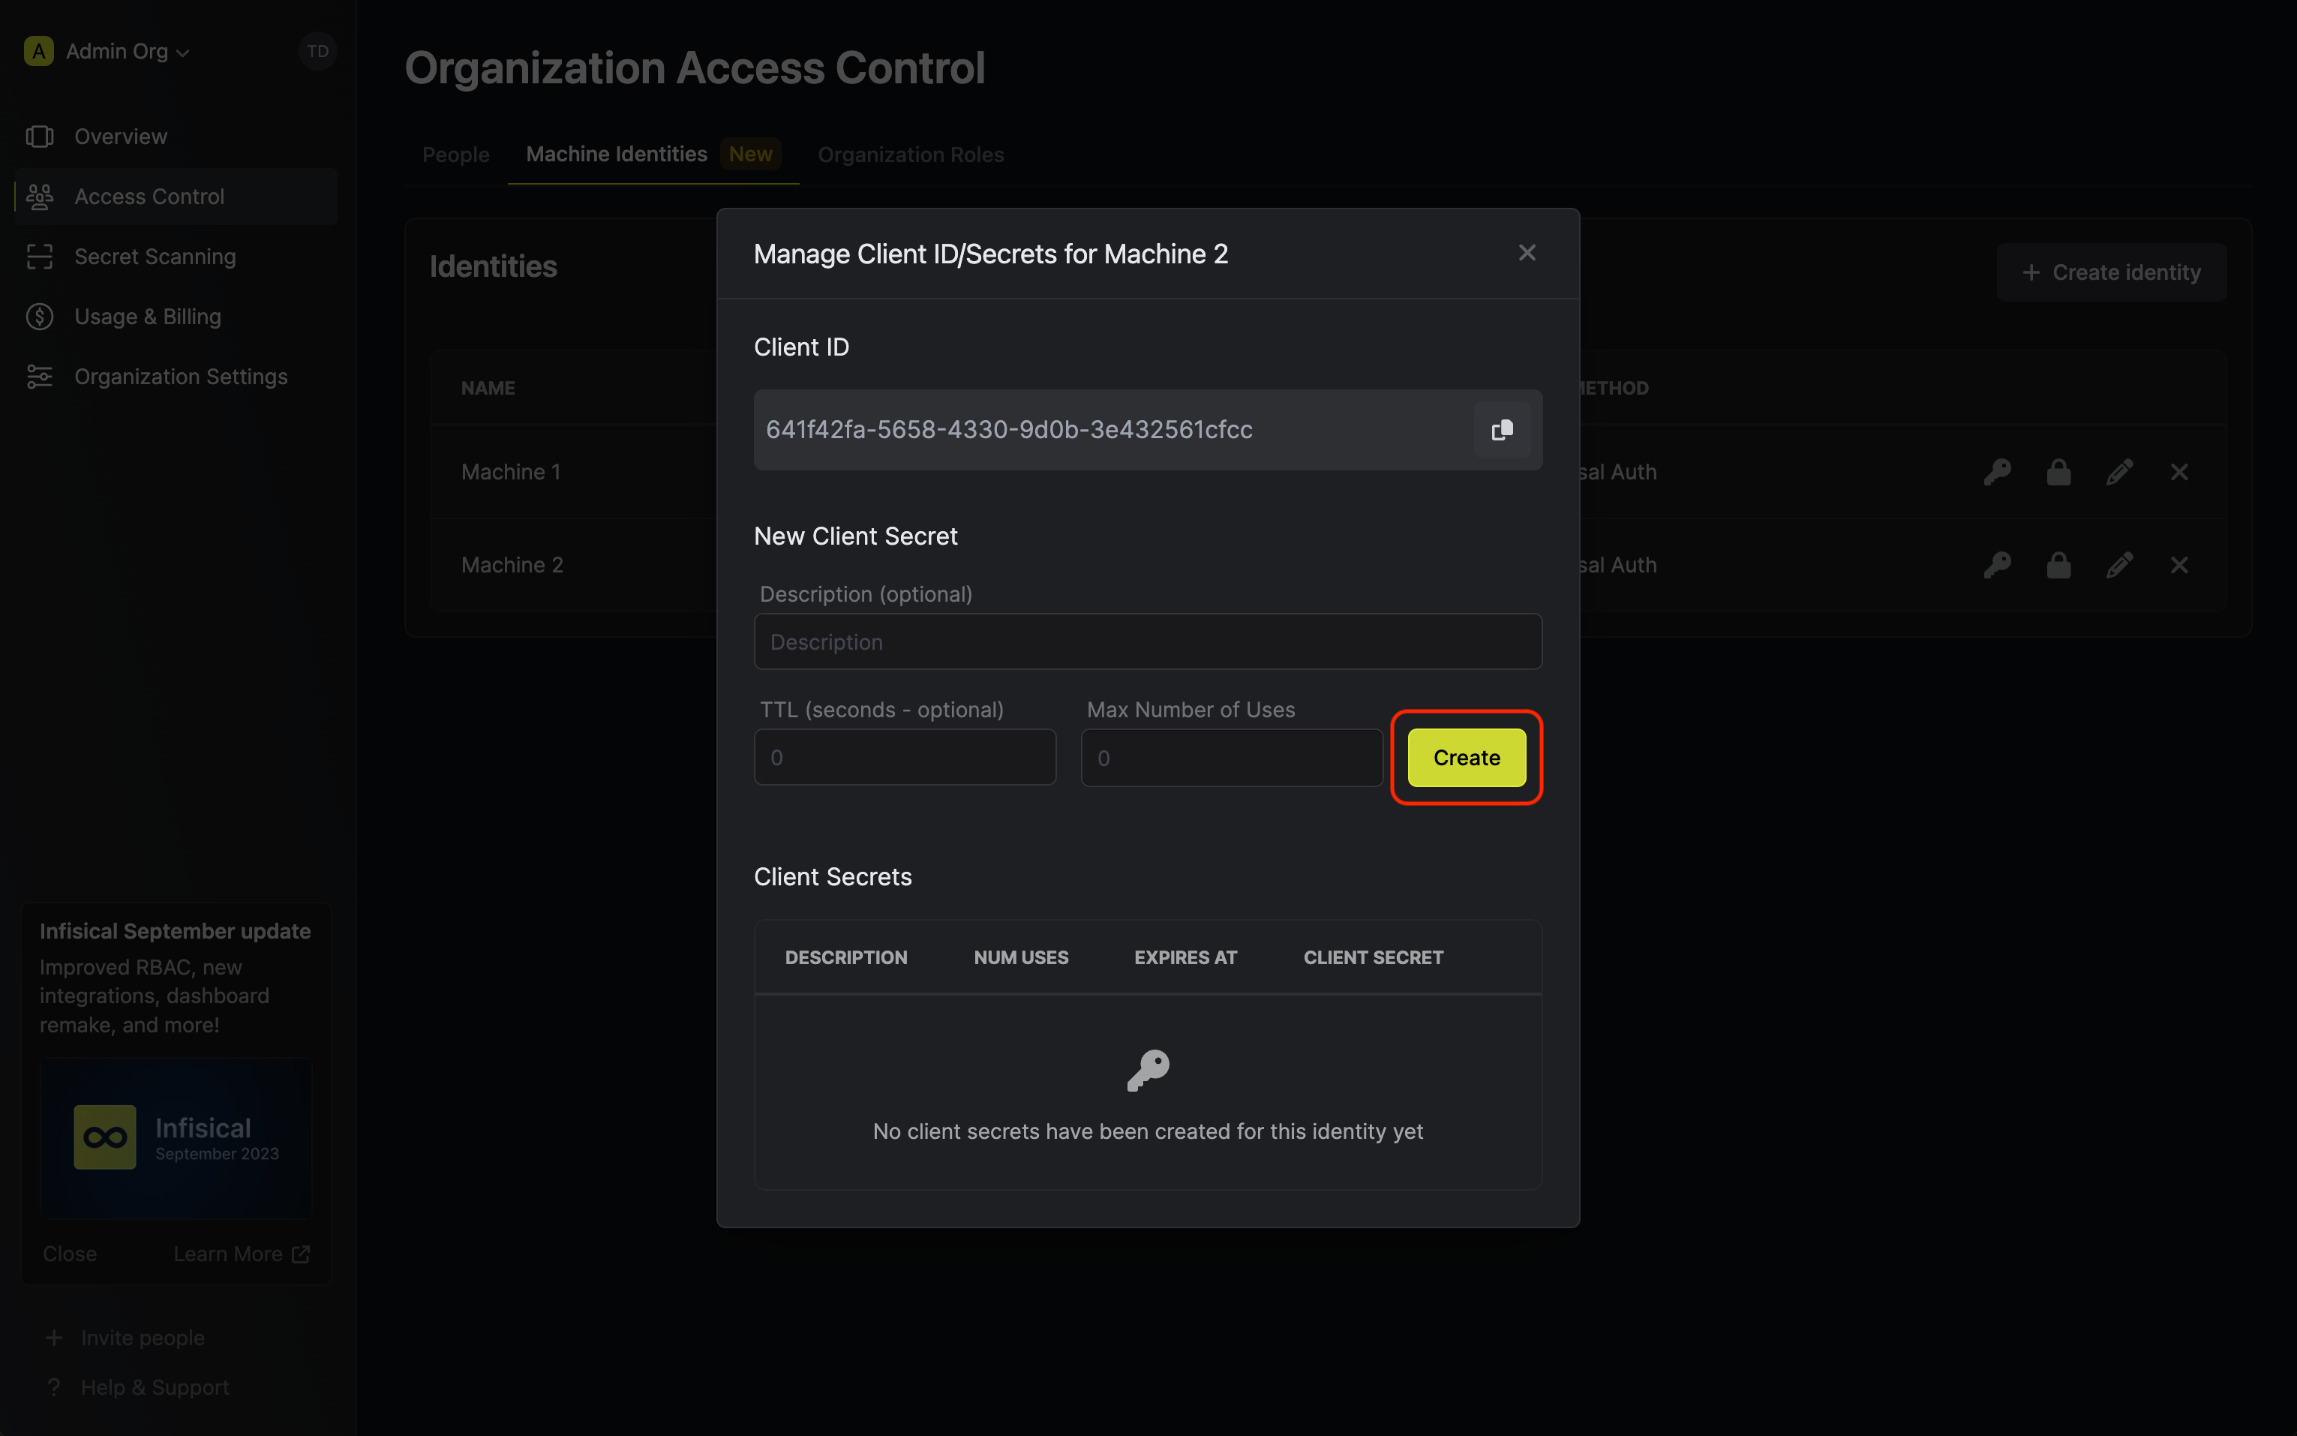Screen dimensions: 2297x1436
Task: Click the pencil edit icon for Machine 1
Action: tap(2118, 472)
